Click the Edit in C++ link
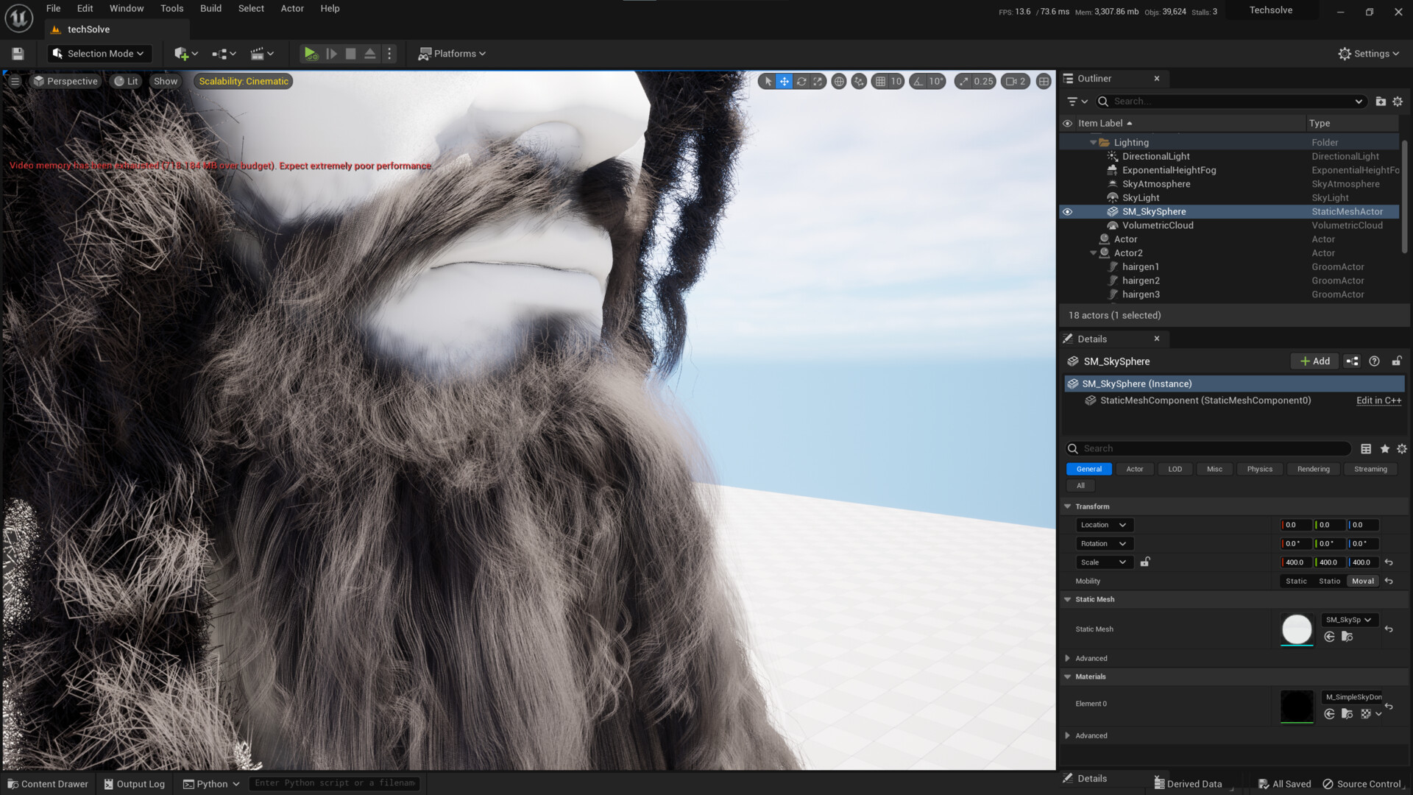The width and height of the screenshot is (1413, 795). (1378, 400)
